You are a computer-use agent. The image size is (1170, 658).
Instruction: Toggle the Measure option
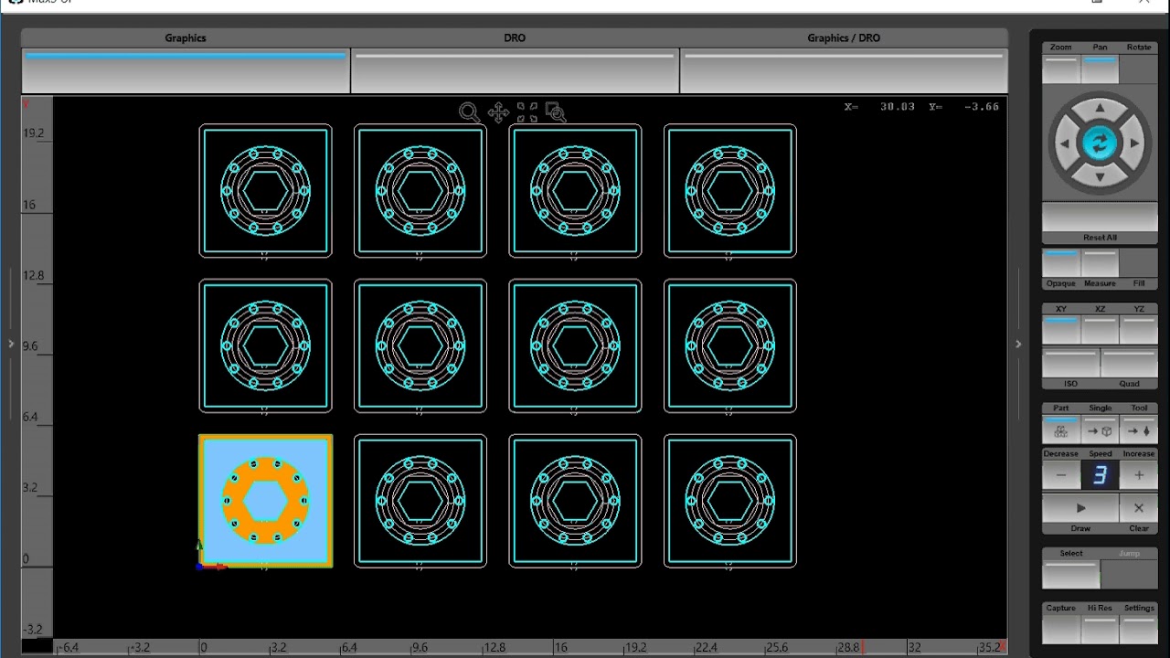pyautogui.click(x=1100, y=263)
